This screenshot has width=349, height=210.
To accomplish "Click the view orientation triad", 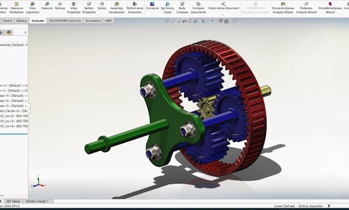I will [38, 181].
